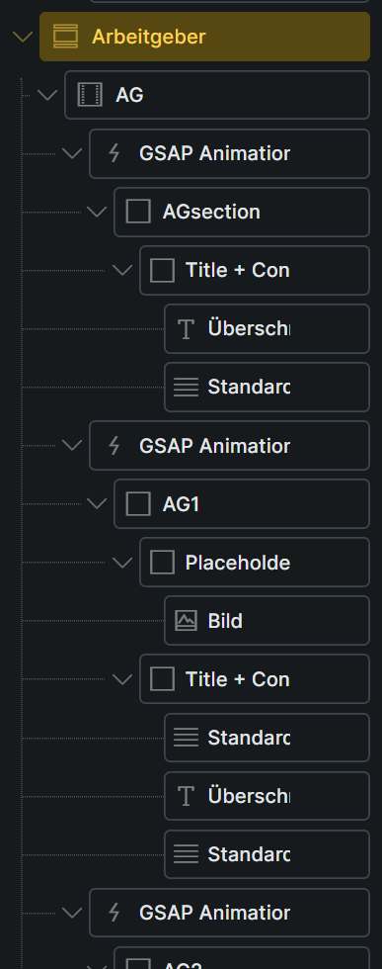Select the second Überschrift text item

(267, 796)
